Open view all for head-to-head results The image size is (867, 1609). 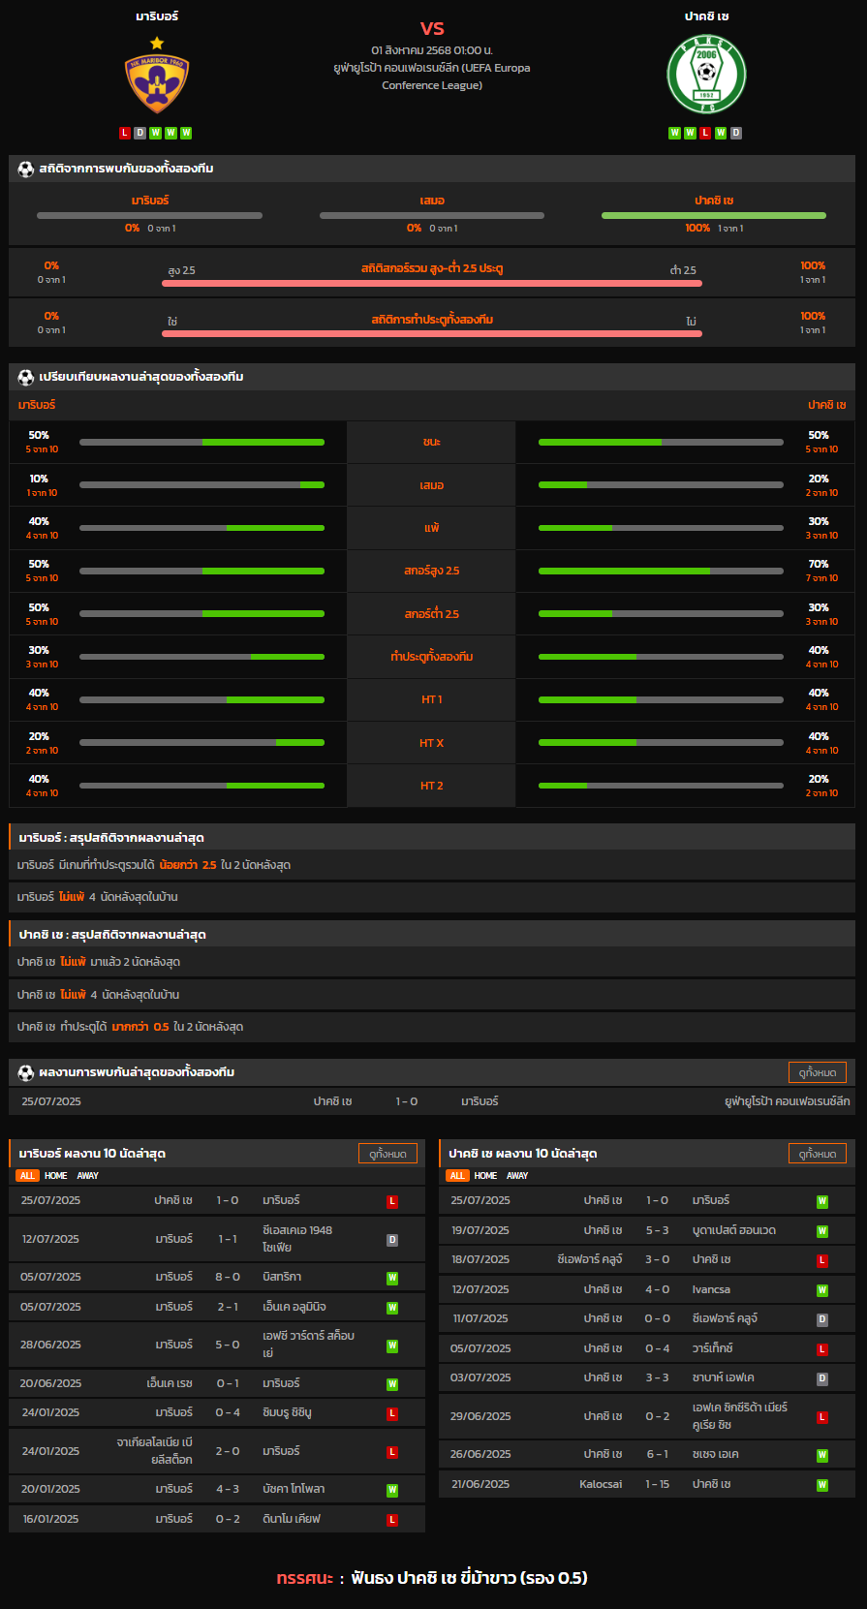coord(818,1072)
